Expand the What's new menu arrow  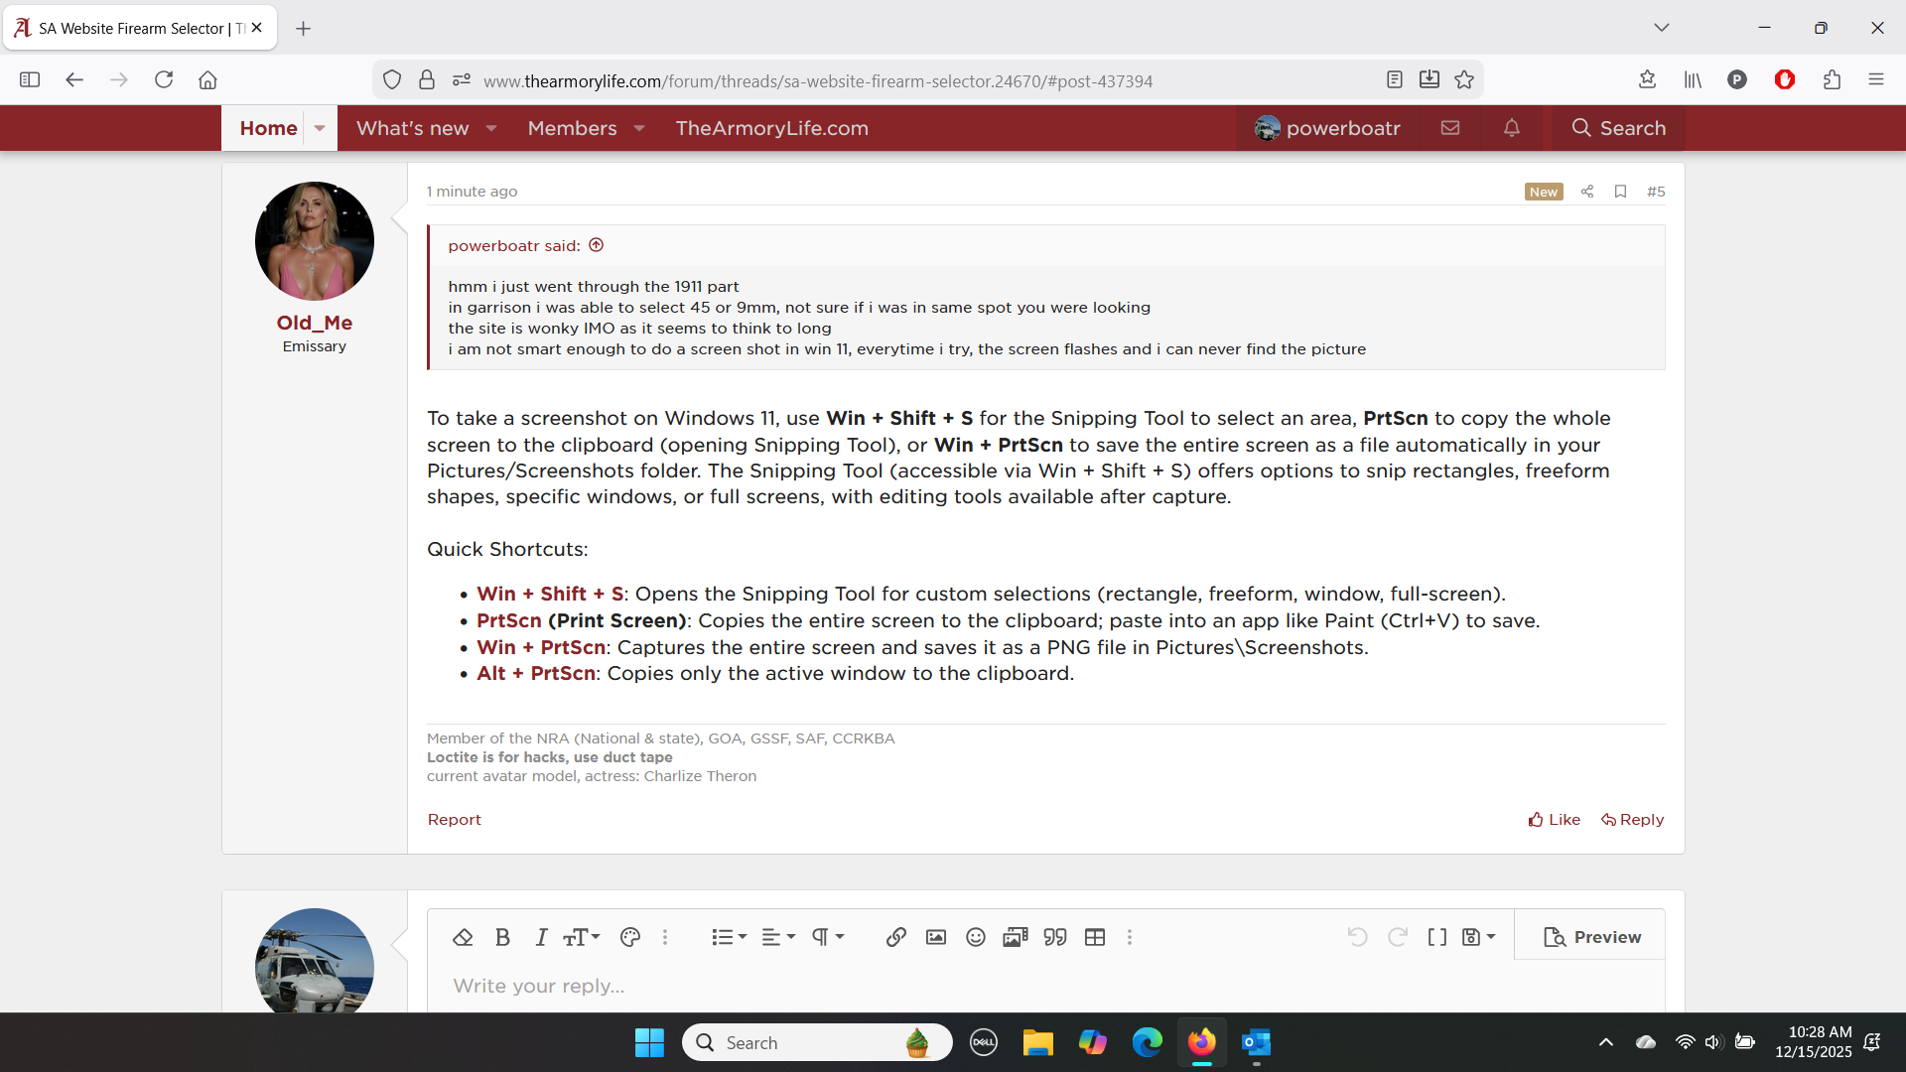[491, 128]
